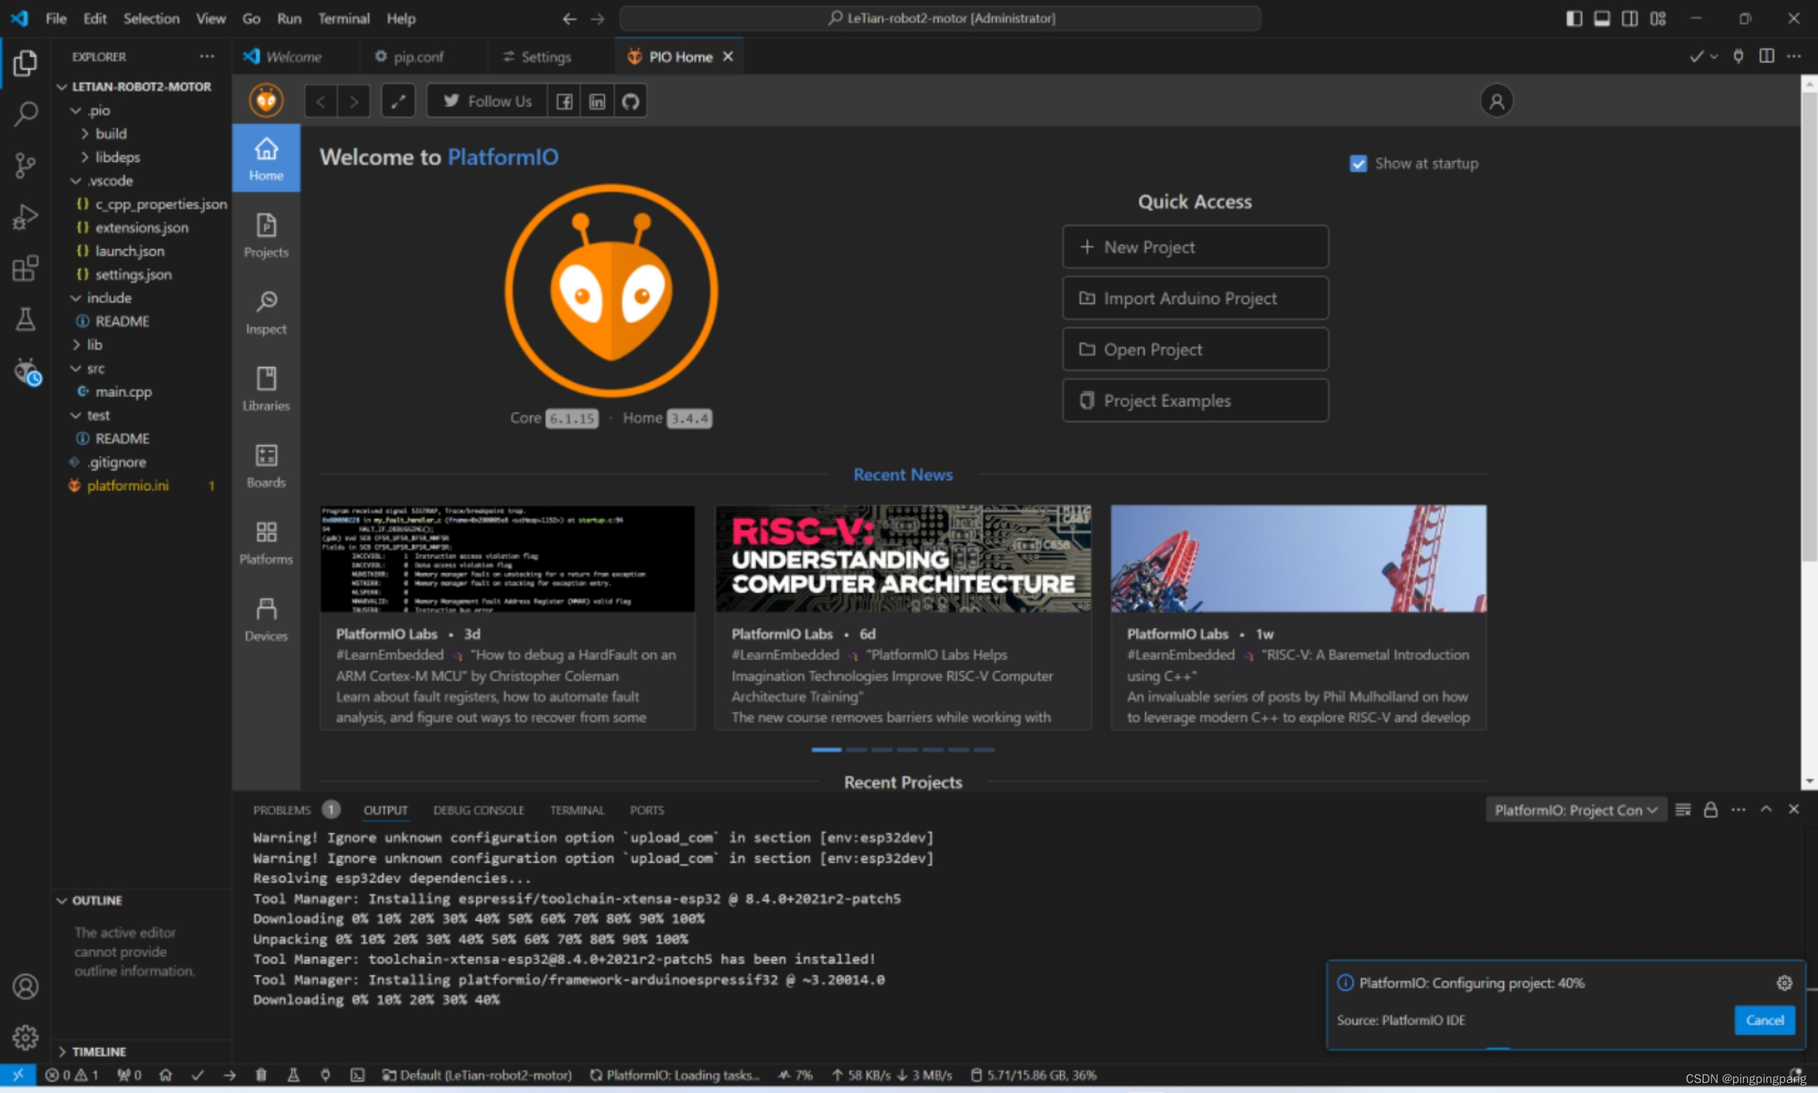
Task: Go to Libraries in PIO sidebar
Action: pyautogui.click(x=266, y=389)
